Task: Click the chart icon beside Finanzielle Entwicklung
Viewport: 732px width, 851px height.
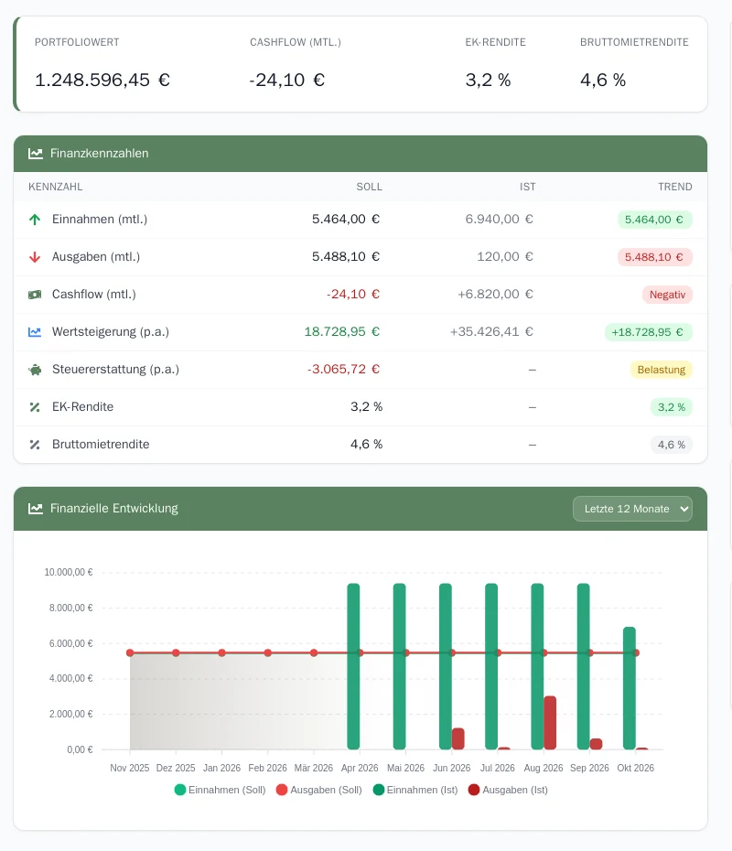Action: [x=36, y=509]
